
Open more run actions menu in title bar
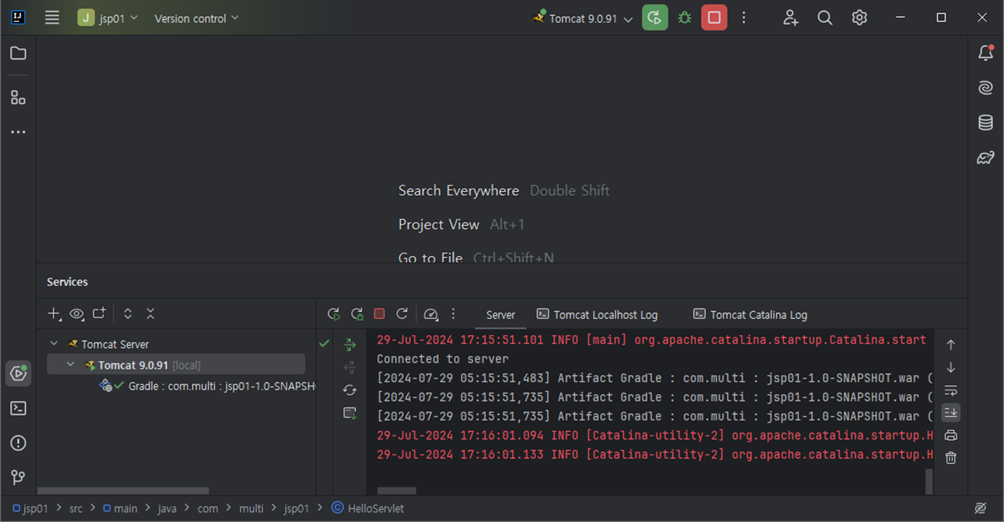(x=744, y=18)
